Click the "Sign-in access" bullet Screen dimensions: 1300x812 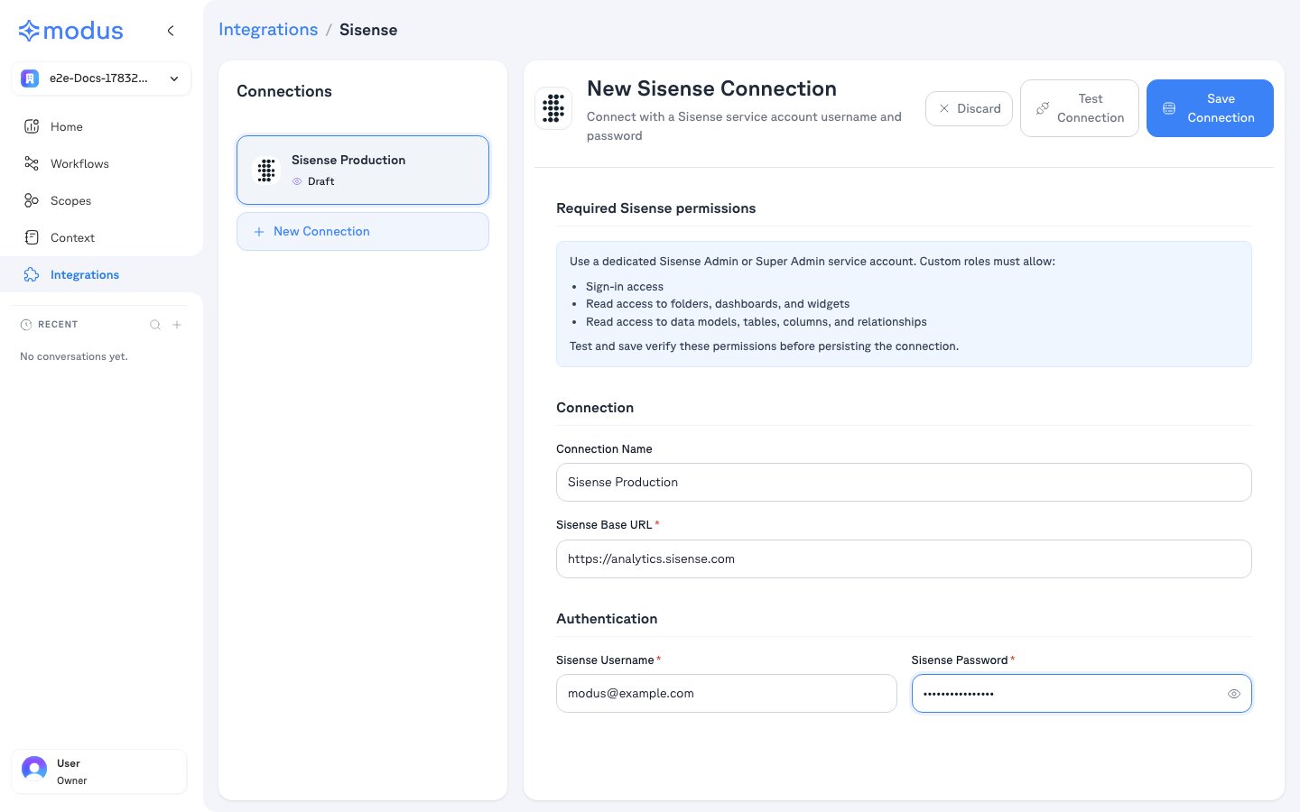coord(625,287)
